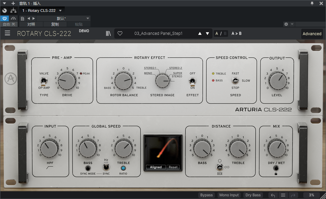Screen dimensions: 326x199
Task: Flip the Valve/Op-Amp type switch
Action: pos(44,81)
